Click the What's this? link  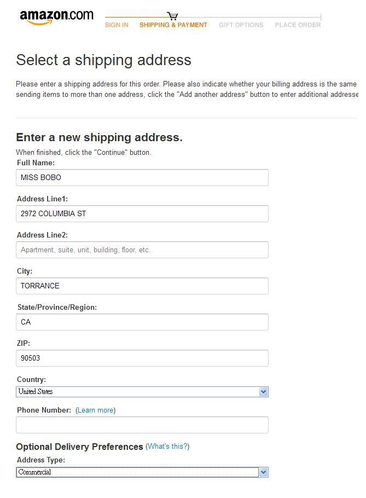click(168, 446)
